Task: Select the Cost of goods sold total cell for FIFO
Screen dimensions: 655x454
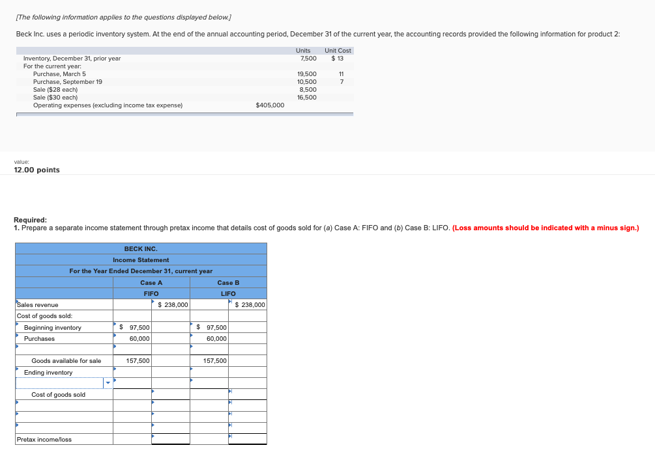Action: tap(171, 394)
